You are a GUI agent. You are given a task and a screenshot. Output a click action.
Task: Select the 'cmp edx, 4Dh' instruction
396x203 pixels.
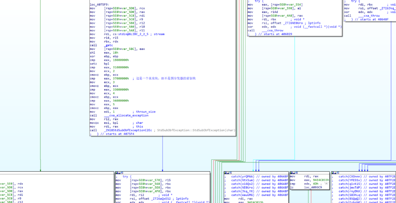point(309,184)
